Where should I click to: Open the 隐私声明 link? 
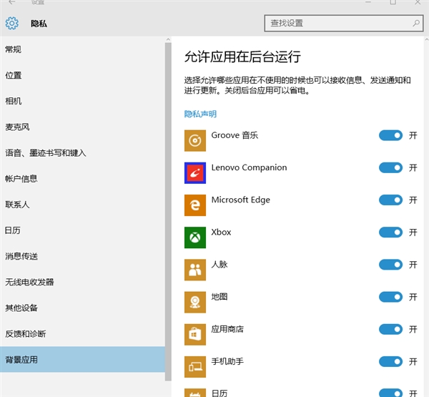[x=200, y=114]
